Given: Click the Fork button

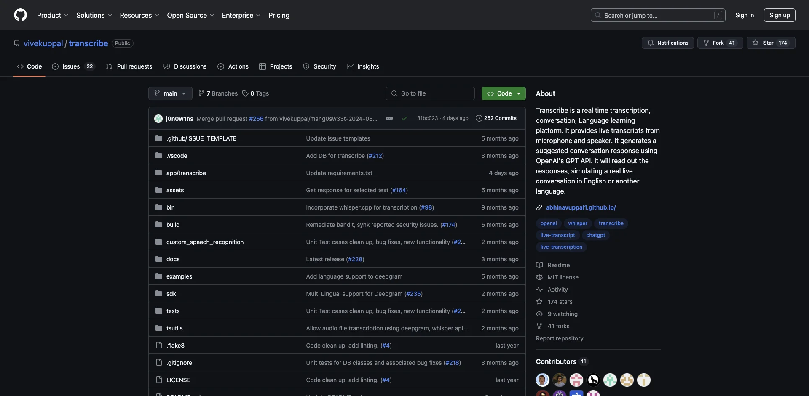Looking at the screenshot, I should 720,43.
